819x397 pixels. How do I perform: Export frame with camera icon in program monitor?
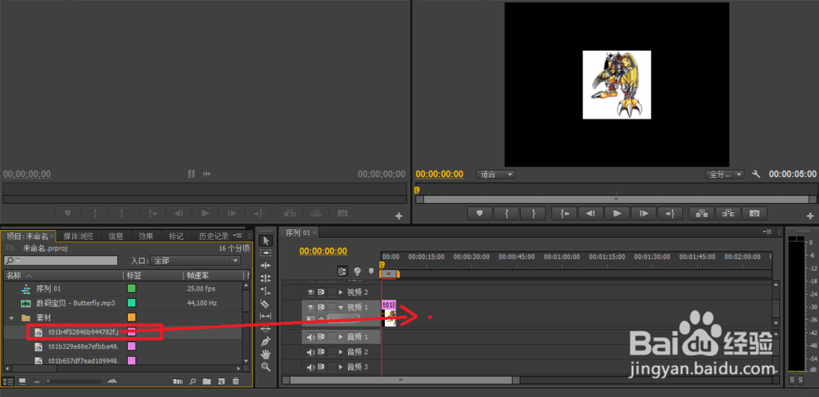[x=755, y=213]
